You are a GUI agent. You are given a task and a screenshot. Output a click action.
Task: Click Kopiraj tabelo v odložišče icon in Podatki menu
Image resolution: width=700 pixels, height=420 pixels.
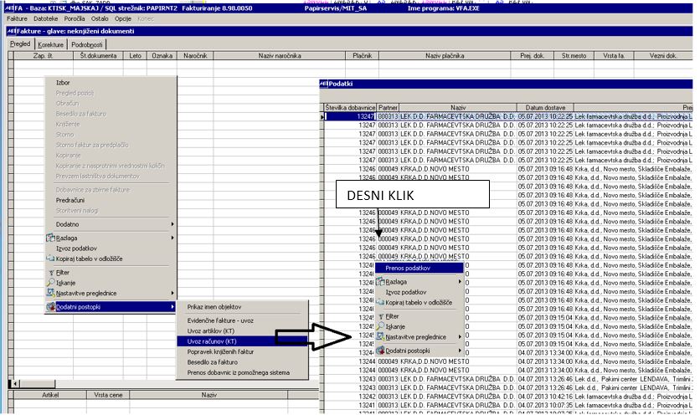[380, 302]
